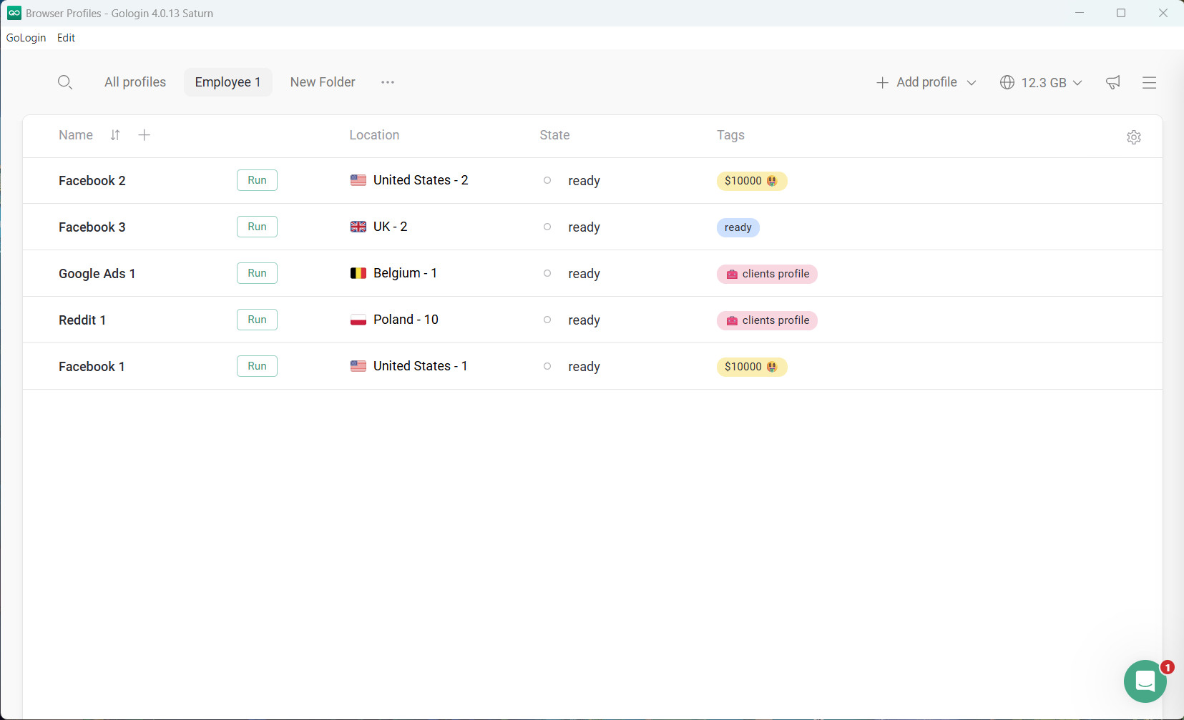Open the proxy traffic globe icon
The height and width of the screenshot is (720, 1184).
(x=1008, y=82)
